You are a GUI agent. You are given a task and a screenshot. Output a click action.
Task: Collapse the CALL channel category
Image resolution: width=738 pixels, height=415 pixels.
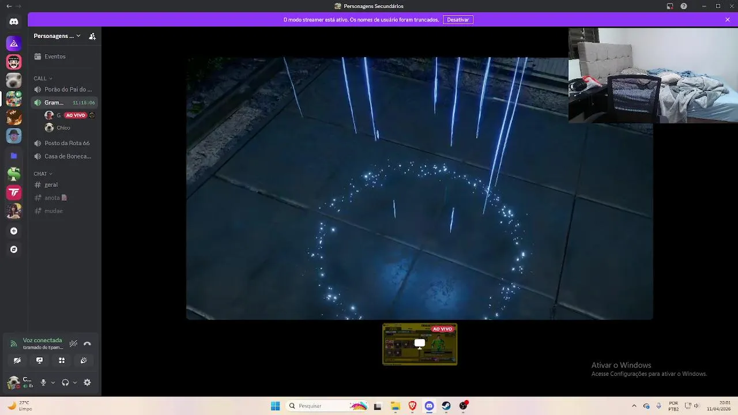[x=43, y=78]
